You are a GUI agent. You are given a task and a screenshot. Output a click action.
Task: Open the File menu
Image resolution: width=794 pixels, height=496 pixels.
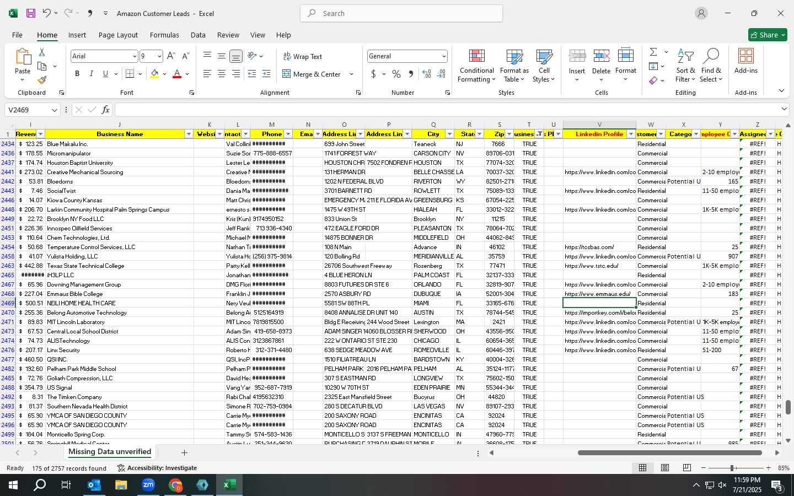point(17,35)
